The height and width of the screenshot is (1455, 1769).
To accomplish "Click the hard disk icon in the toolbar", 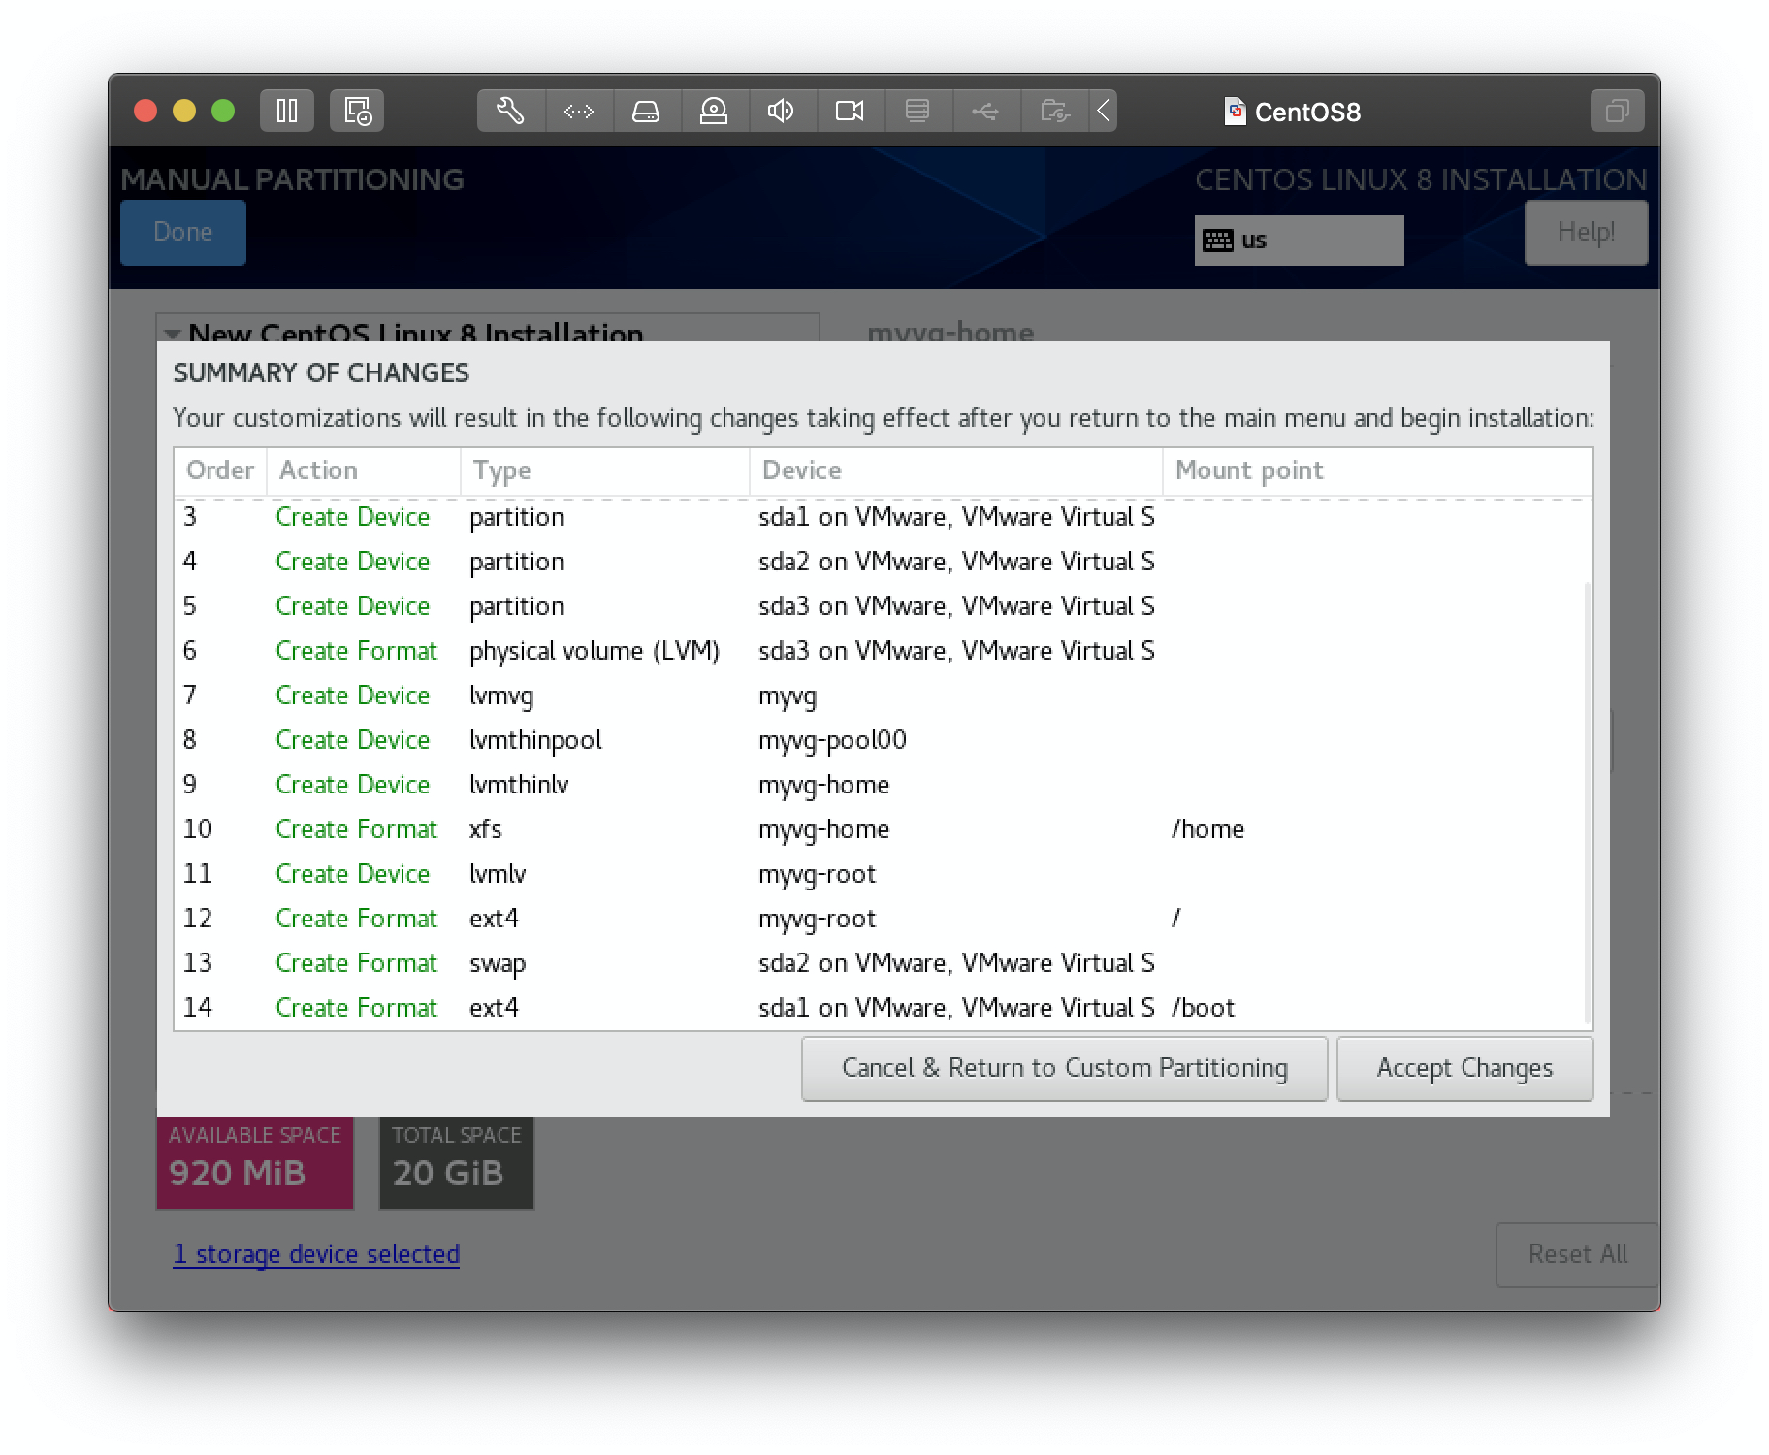I will click(x=646, y=111).
